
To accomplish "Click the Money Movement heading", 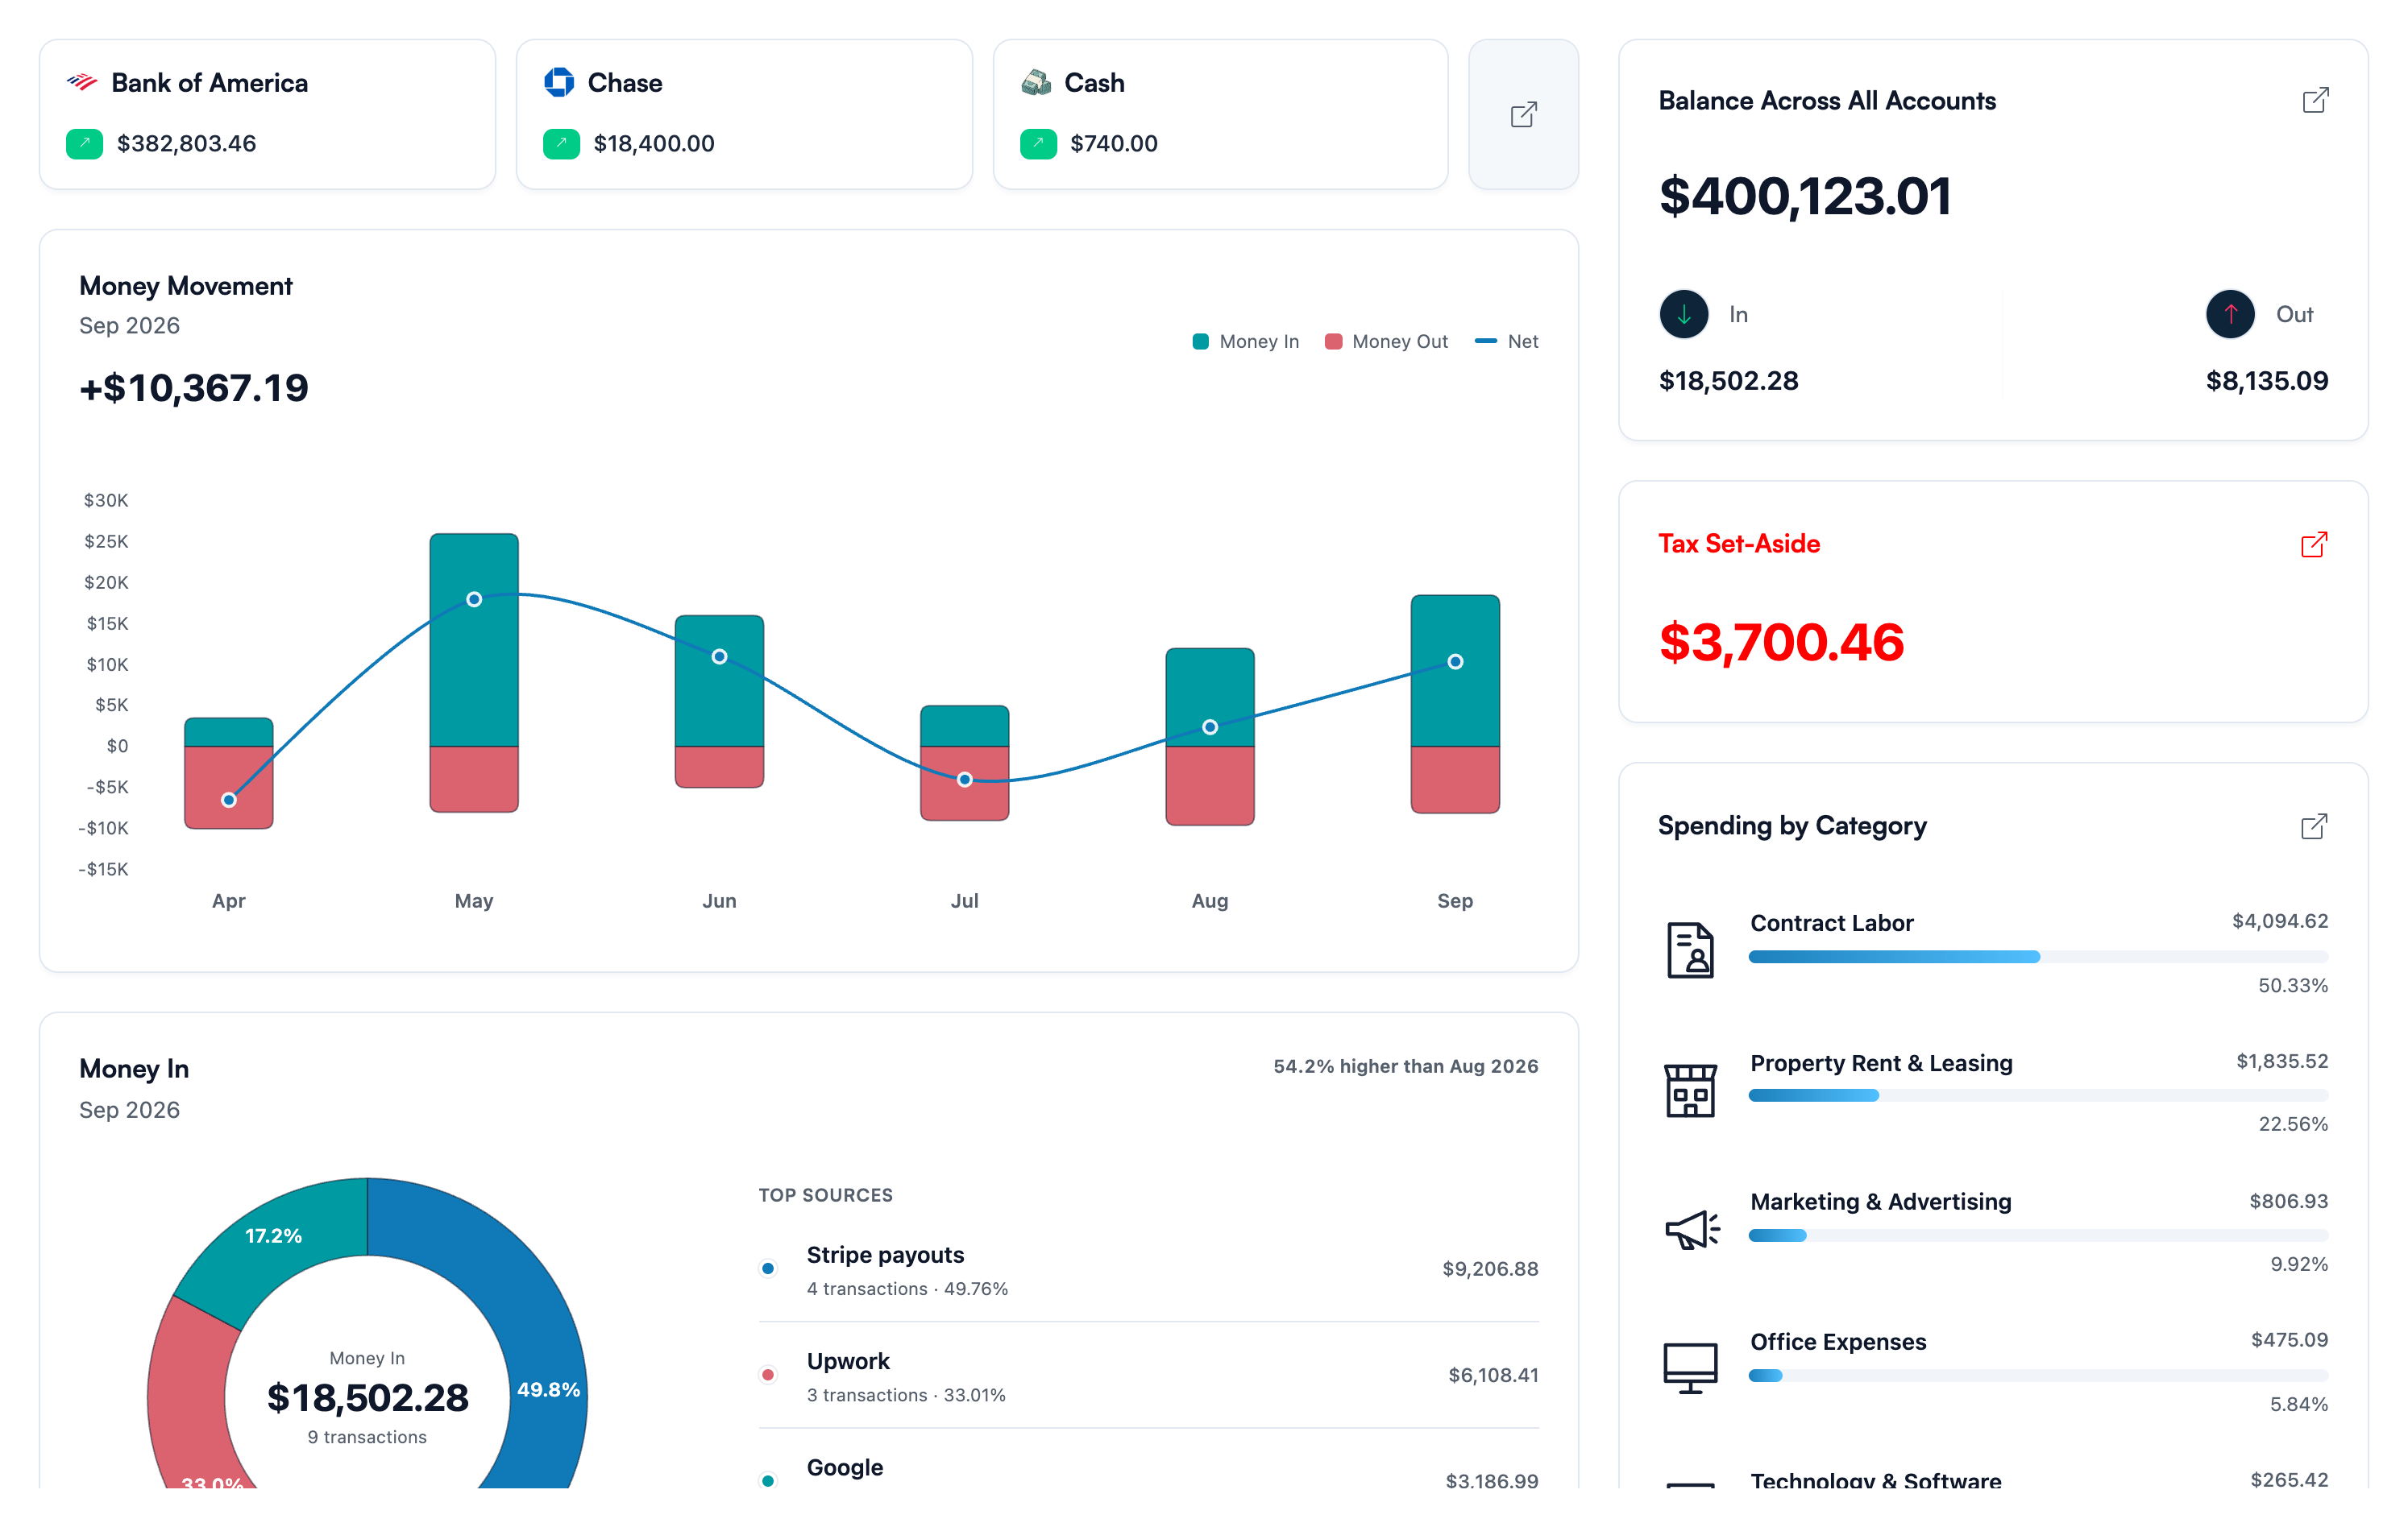I will (x=186, y=286).
